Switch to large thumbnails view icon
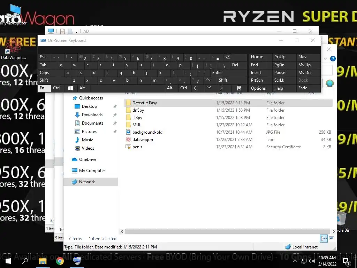357x268 pixels. (x=332, y=238)
